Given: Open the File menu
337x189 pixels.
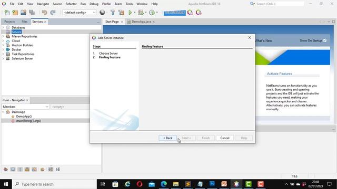Looking at the screenshot, I should click(12, 4).
